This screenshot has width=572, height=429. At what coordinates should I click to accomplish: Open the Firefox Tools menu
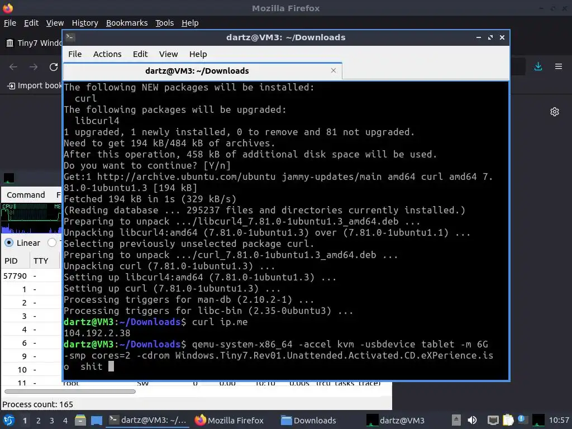165,23
